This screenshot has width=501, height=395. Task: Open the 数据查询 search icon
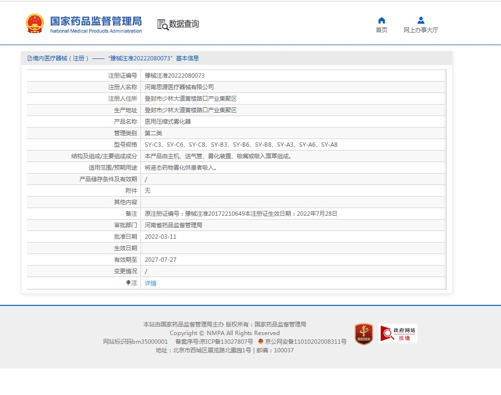pyautogui.click(x=163, y=24)
